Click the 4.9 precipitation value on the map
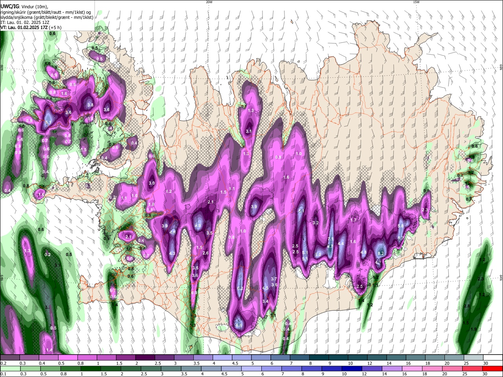The image size is (503, 377). [x=198, y=226]
